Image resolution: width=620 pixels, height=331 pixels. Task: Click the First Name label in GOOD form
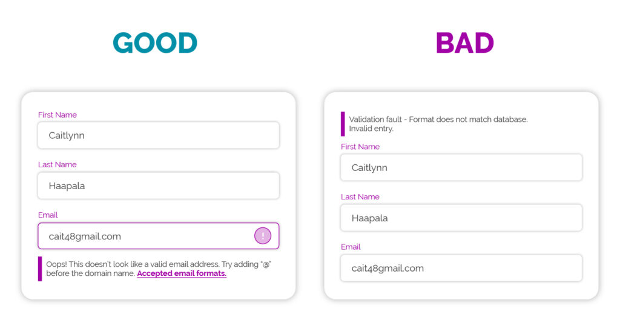(x=58, y=115)
